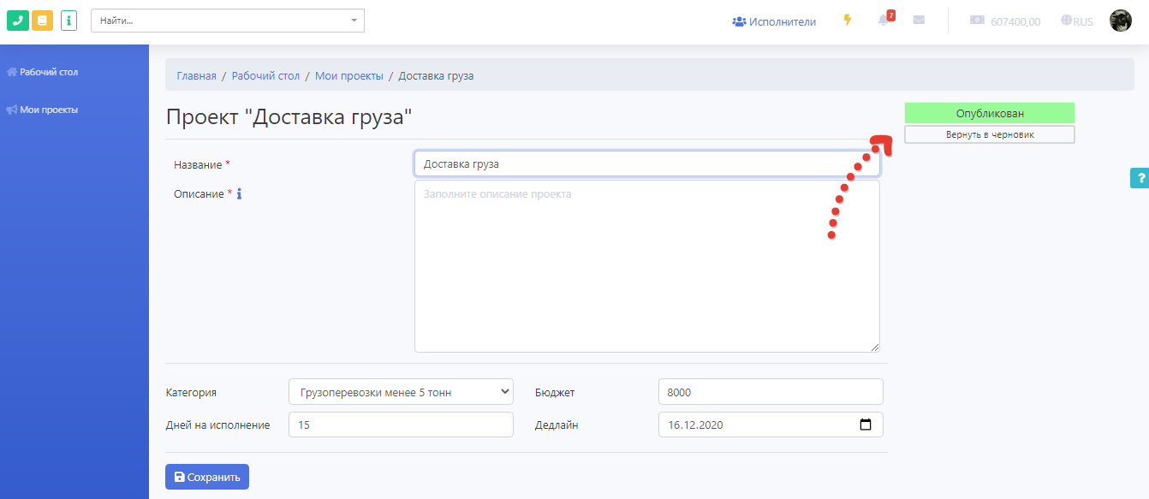Open the calendar picker in Дедлайн field
Viewport: 1149px width, 499px height.
[x=865, y=425]
